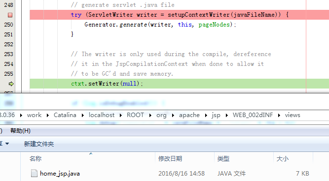Go to localhost in the address breadcrumb
Image resolution: width=329 pixels, height=181 pixels.
point(102,115)
